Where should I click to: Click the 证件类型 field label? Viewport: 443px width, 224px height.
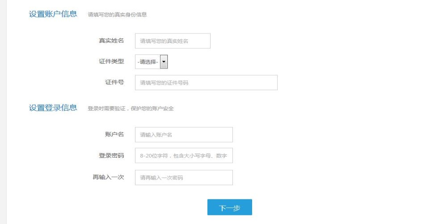click(x=111, y=62)
